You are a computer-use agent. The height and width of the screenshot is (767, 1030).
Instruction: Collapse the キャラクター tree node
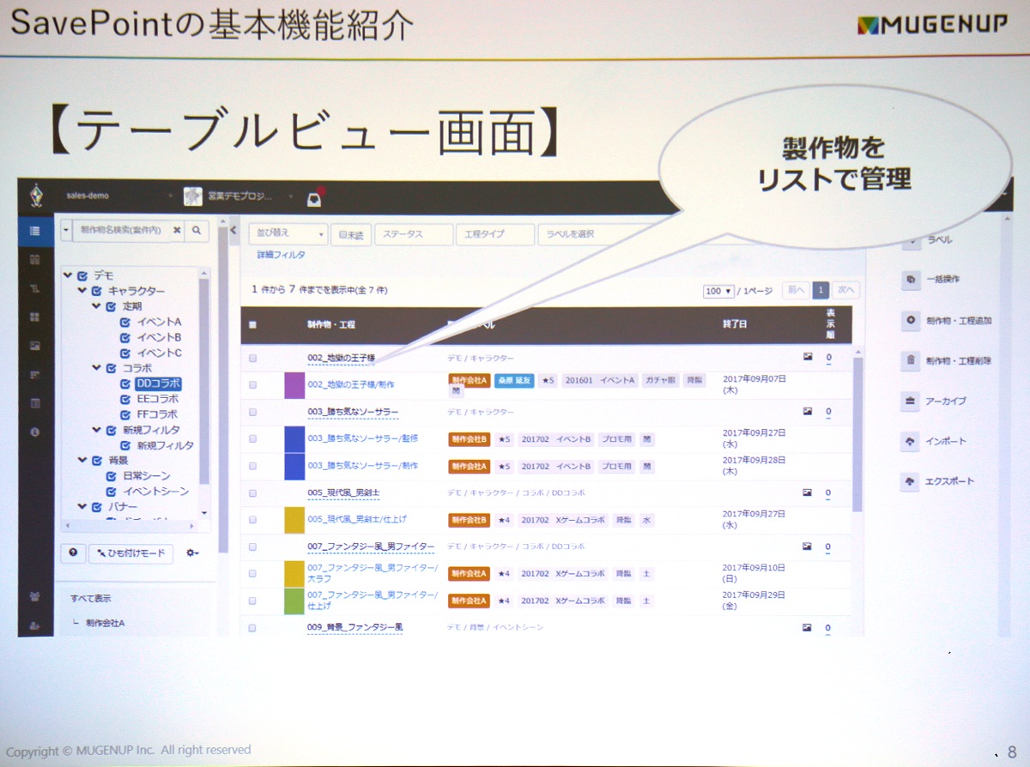click(x=83, y=292)
